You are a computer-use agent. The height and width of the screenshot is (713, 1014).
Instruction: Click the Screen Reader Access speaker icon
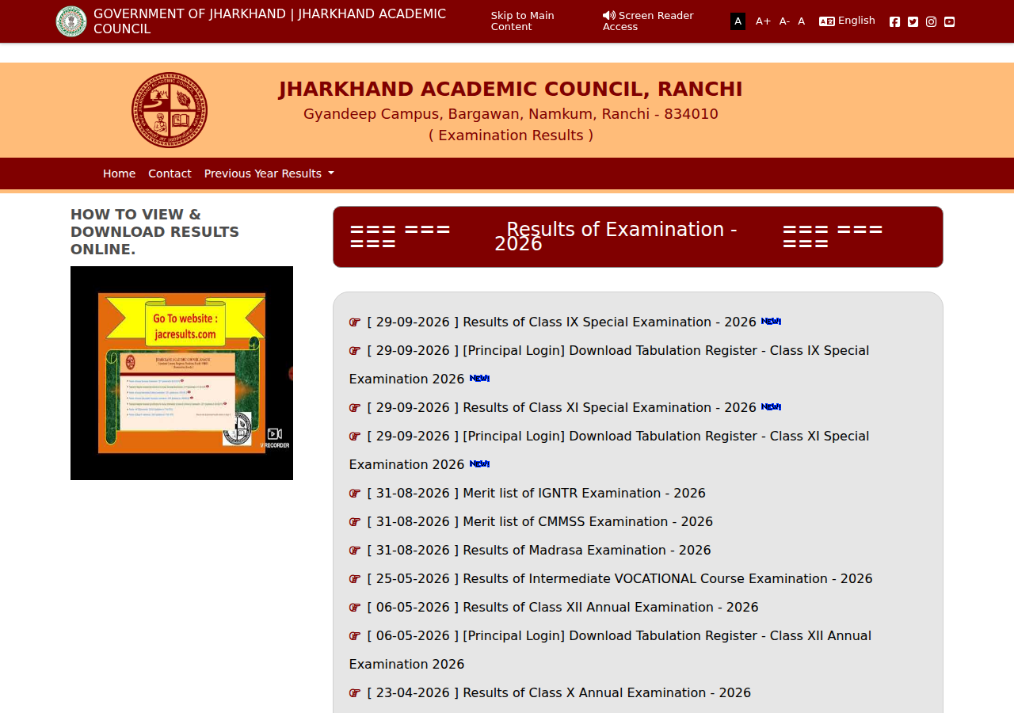pyautogui.click(x=609, y=15)
